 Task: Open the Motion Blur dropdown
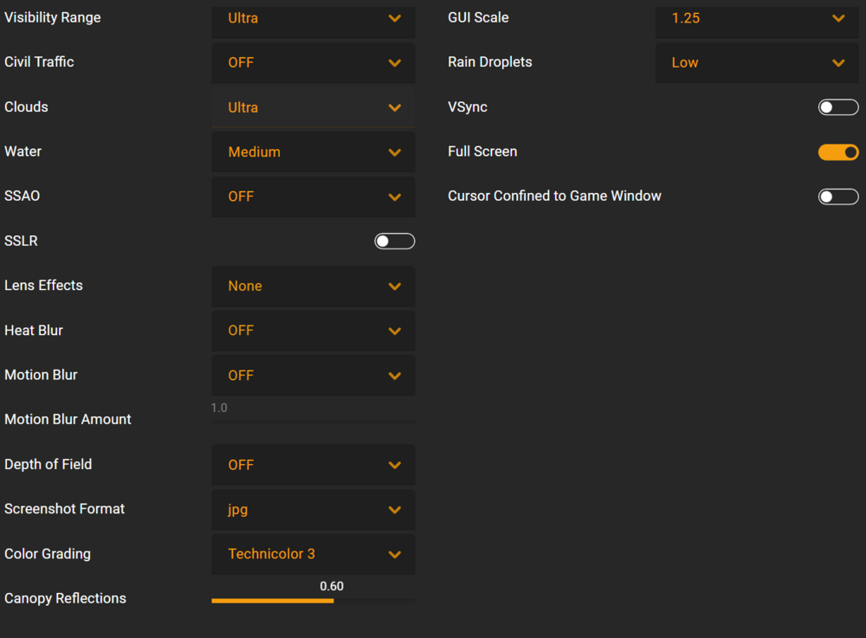coord(313,376)
